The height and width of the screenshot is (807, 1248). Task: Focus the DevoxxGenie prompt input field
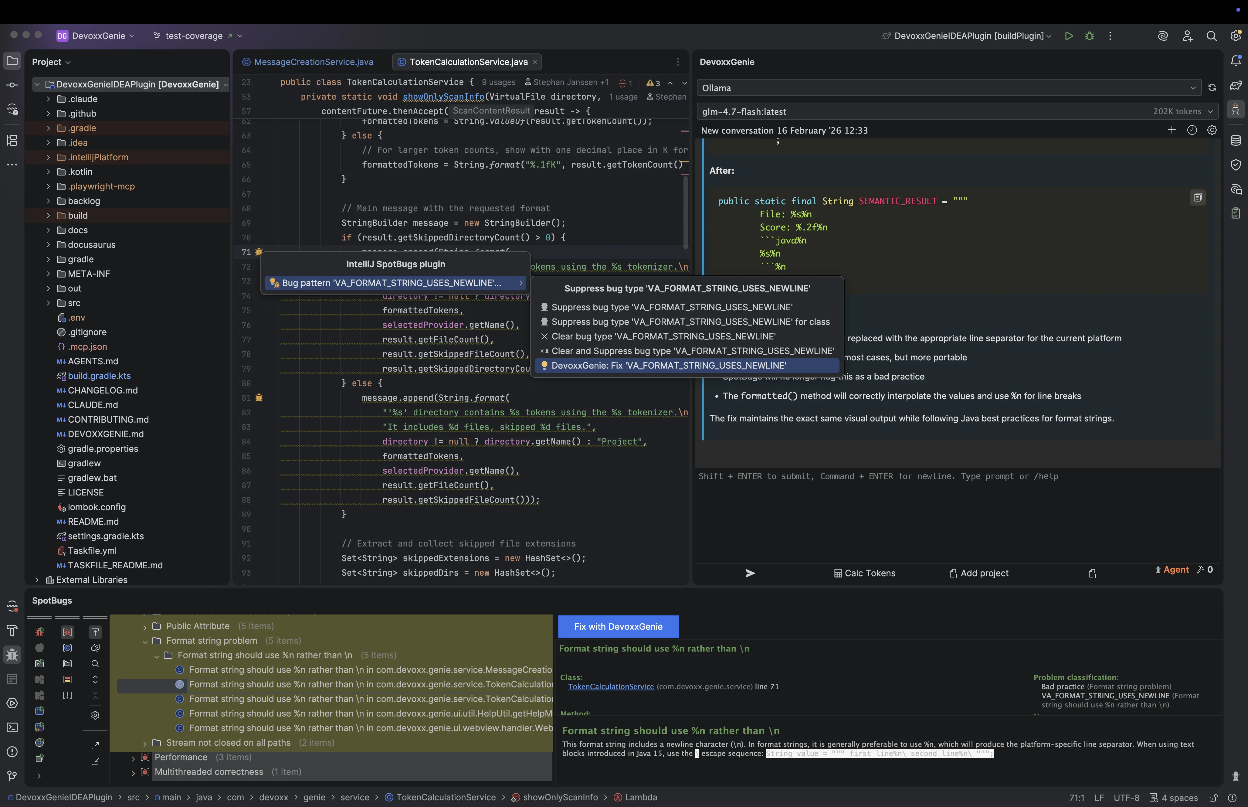click(957, 516)
